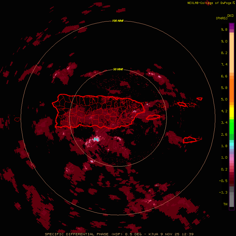Click the 100 NMI range ring label
The image size is (236, 236).
pyautogui.click(x=118, y=21)
